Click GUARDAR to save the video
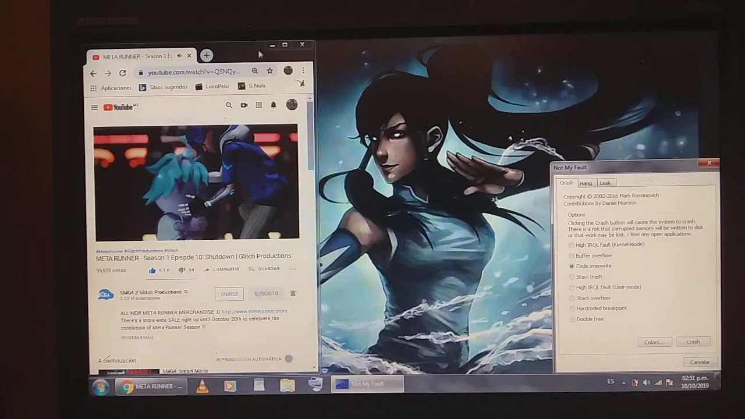This screenshot has height=419, width=745. [x=264, y=269]
